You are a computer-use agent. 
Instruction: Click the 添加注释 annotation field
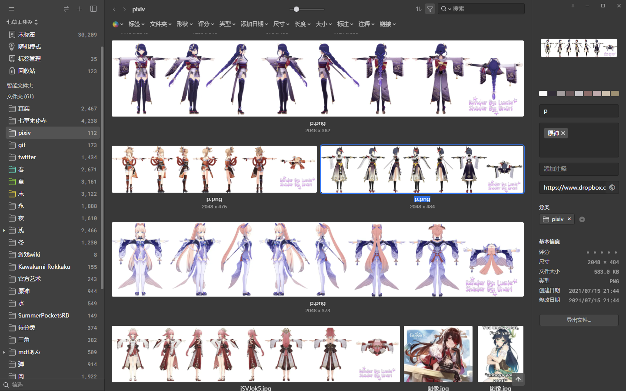579,169
